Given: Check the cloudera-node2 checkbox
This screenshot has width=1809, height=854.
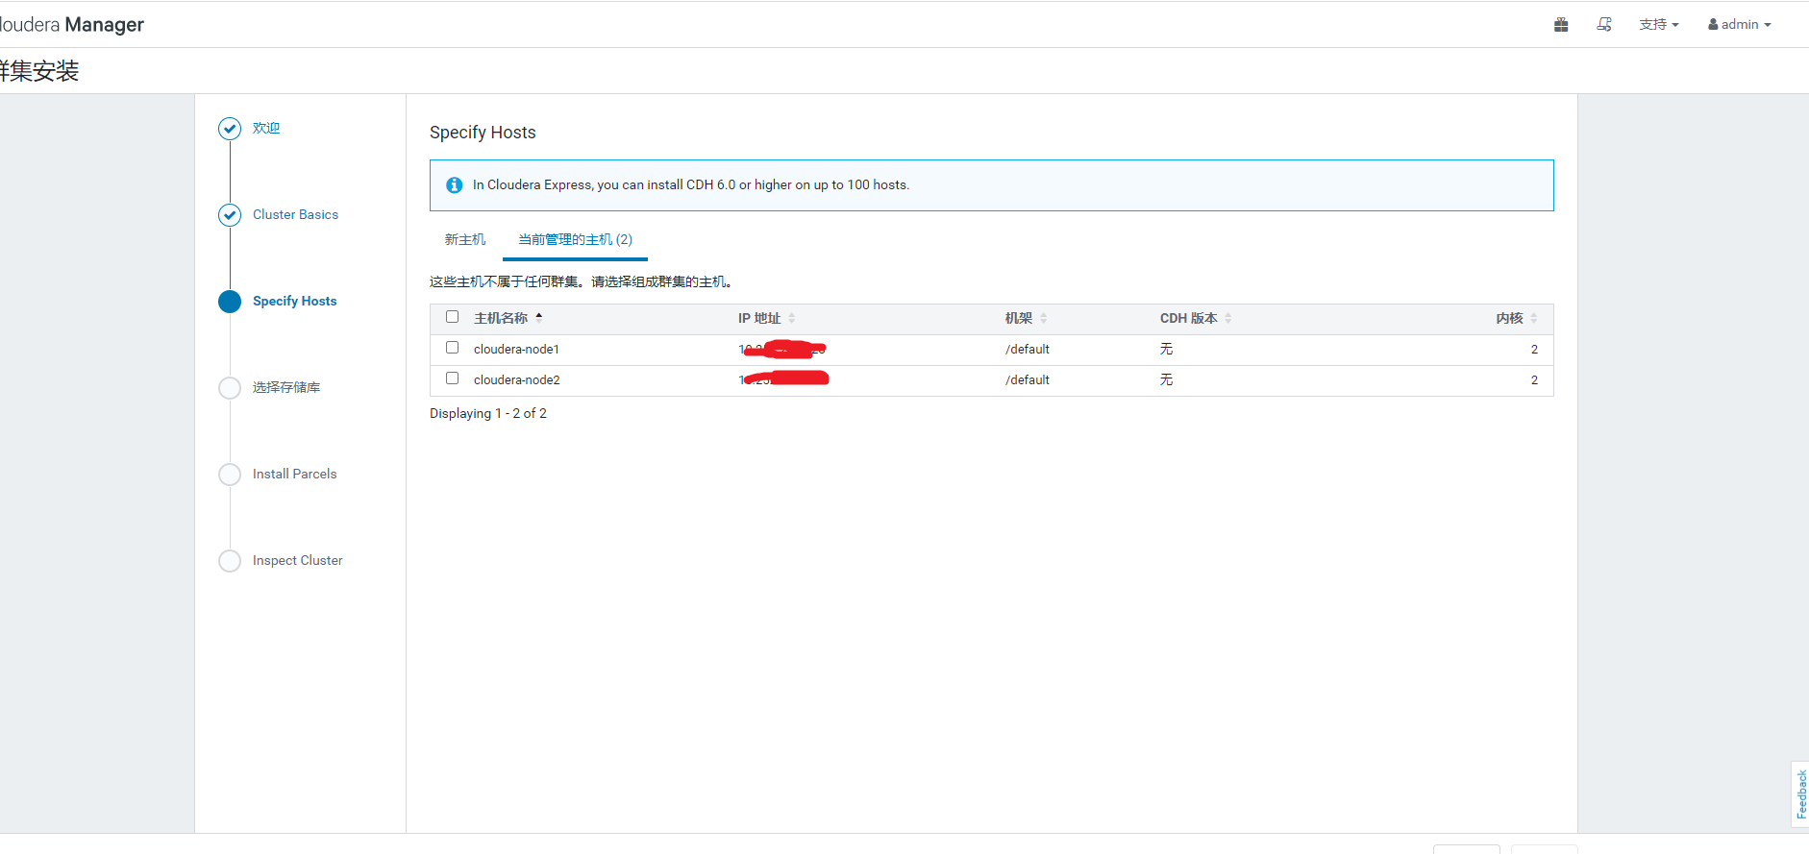Looking at the screenshot, I should click(453, 378).
